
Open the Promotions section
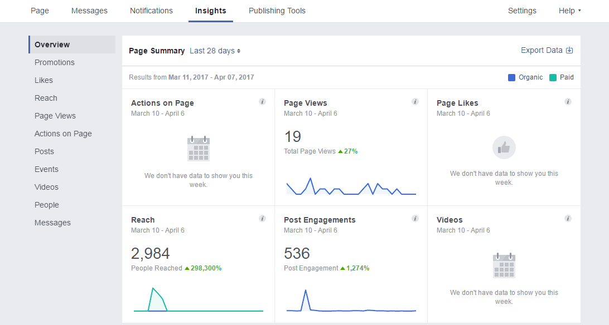[54, 62]
